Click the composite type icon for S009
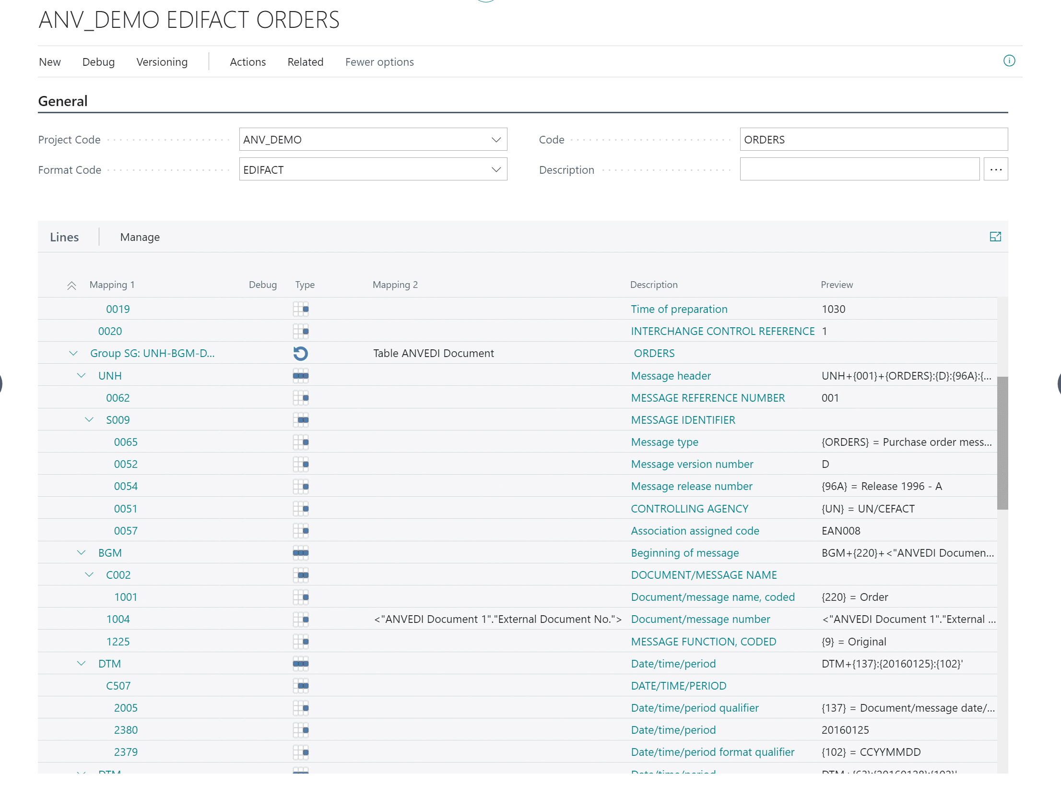Screen dimensions: 1061x799 point(301,420)
